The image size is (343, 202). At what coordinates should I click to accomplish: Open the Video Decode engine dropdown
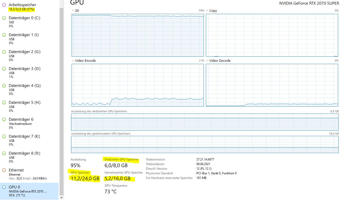[207, 60]
